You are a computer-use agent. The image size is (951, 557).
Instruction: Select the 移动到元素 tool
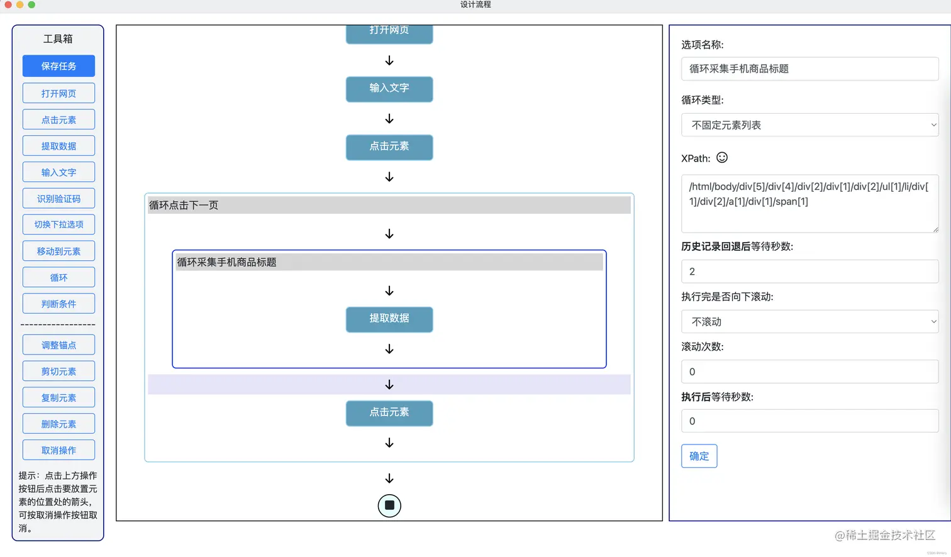58,250
